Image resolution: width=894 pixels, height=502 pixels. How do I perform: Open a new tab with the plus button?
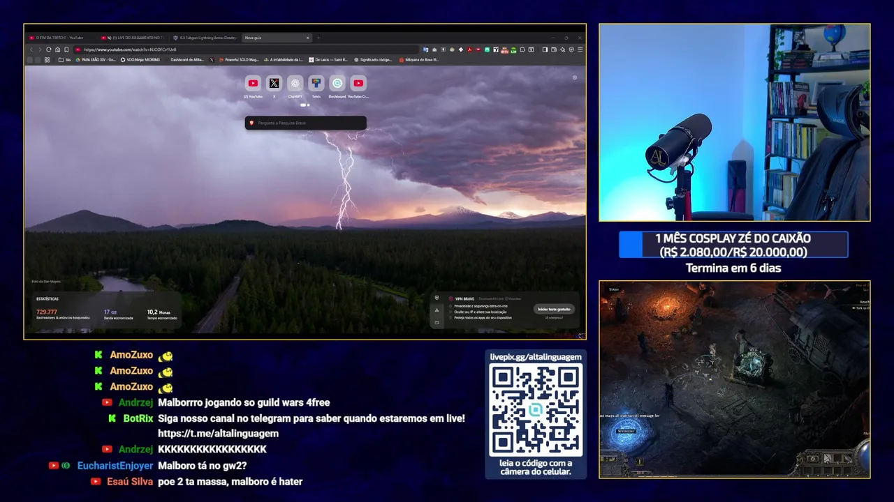[x=318, y=38]
